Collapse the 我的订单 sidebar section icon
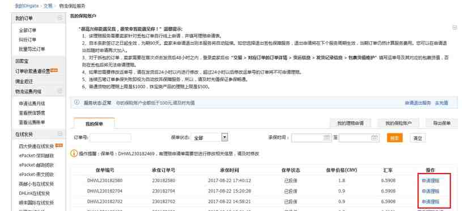462x211 pixels. click(x=60, y=18)
